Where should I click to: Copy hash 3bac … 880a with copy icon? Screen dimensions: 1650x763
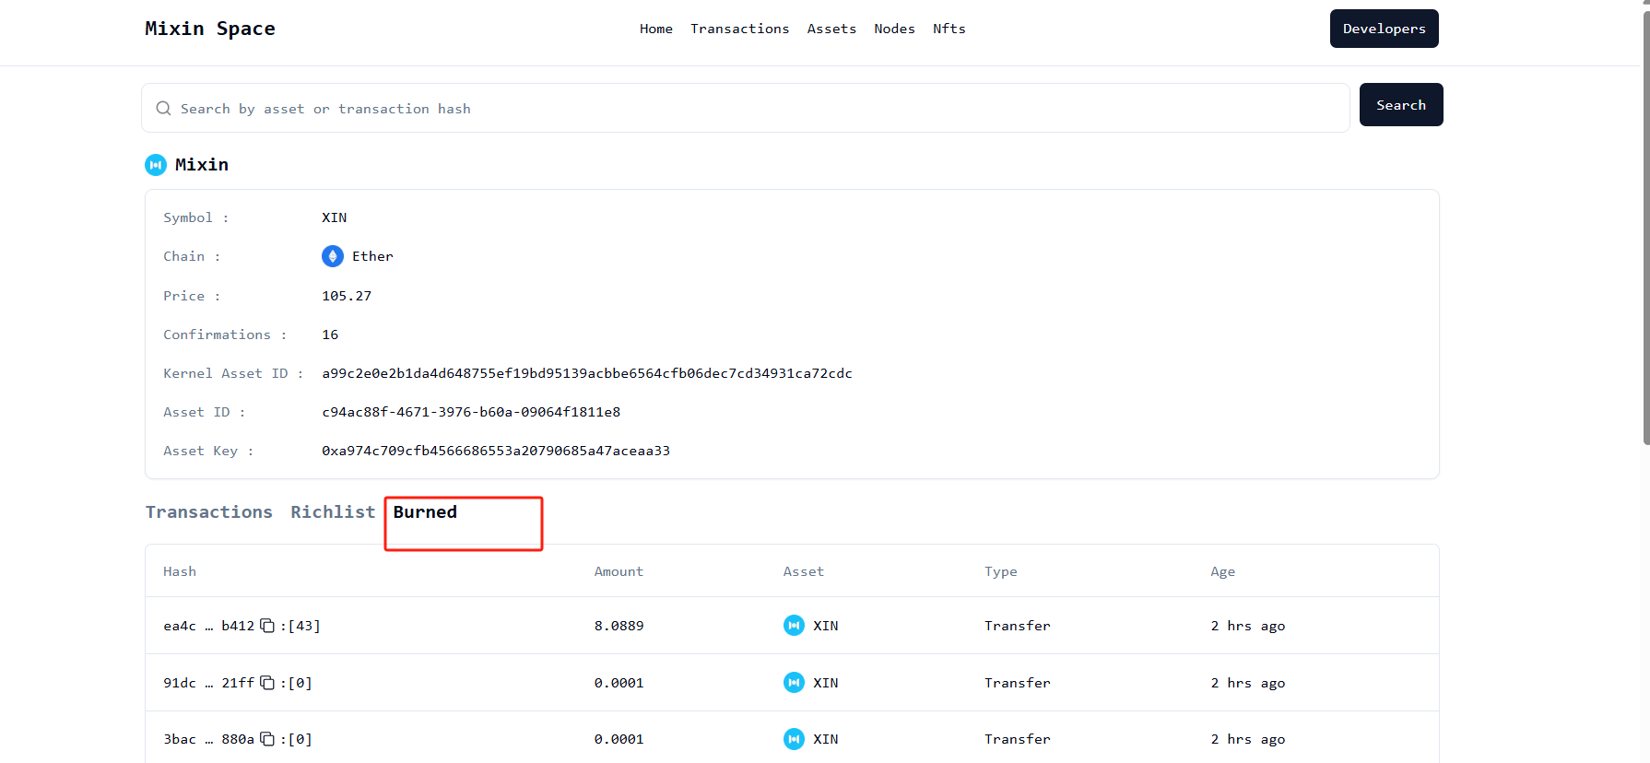(x=267, y=739)
